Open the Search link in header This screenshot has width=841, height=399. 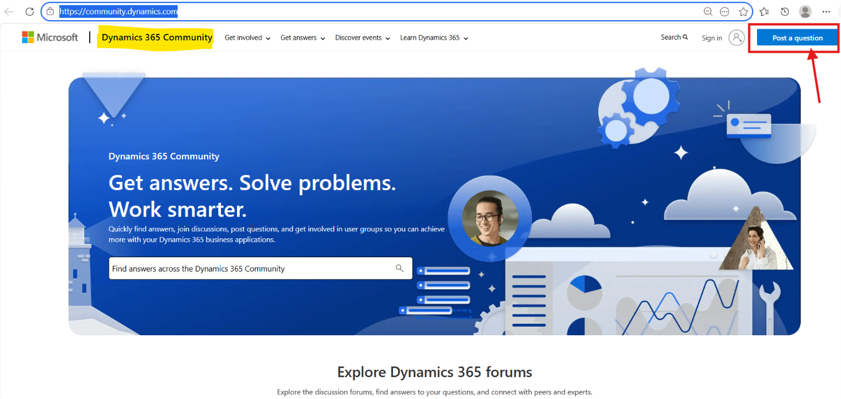pos(674,37)
